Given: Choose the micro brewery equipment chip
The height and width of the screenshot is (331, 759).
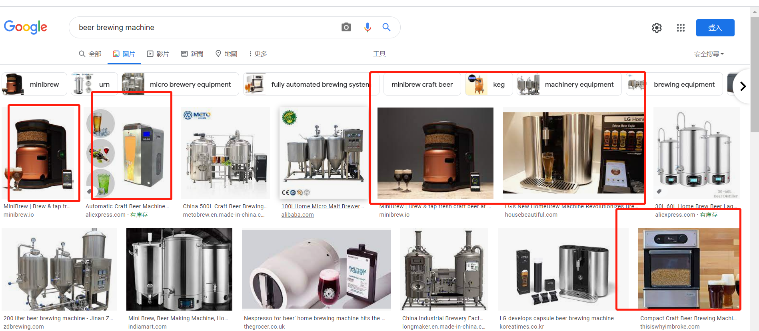Looking at the screenshot, I should coord(180,84).
